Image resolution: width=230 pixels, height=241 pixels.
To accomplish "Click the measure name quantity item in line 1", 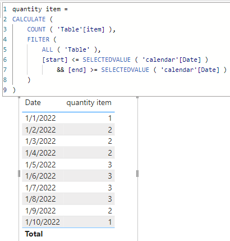I will coord(36,9).
